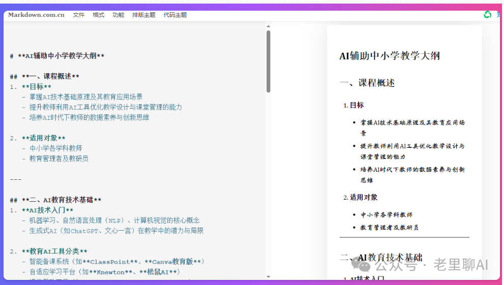Image resolution: width=504 pixels, height=285 pixels.
Task: Expand the 代码主题 code theme dropdown
Action: point(175,15)
